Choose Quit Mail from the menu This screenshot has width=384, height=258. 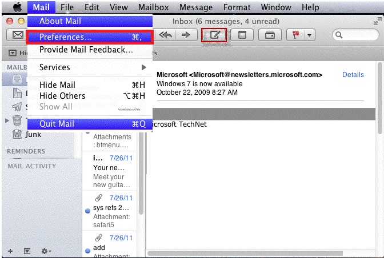point(90,124)
